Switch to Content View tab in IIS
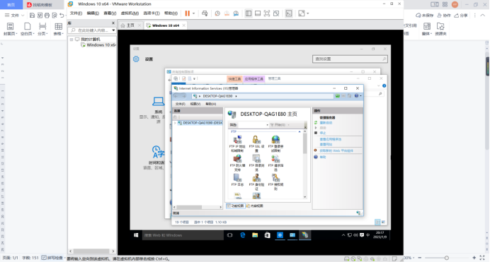This screenshot has height=262, width=490. pos(254,206)
